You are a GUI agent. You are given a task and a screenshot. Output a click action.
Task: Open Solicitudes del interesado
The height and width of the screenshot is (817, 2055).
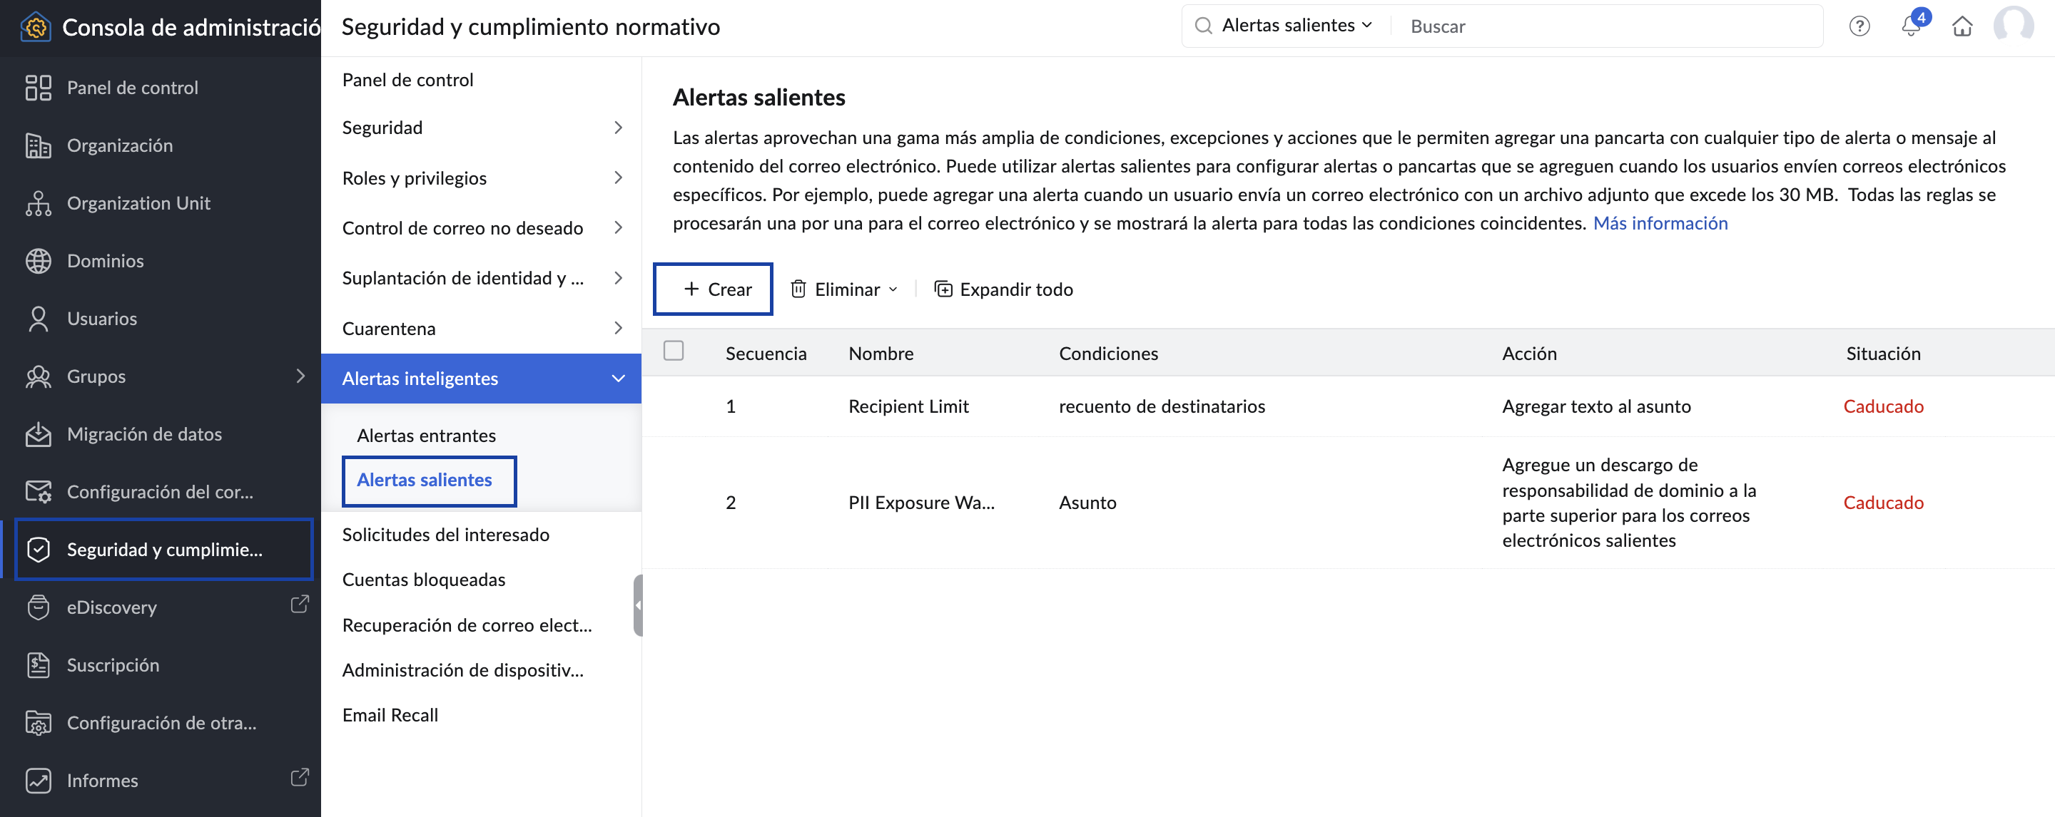[445, 535]
